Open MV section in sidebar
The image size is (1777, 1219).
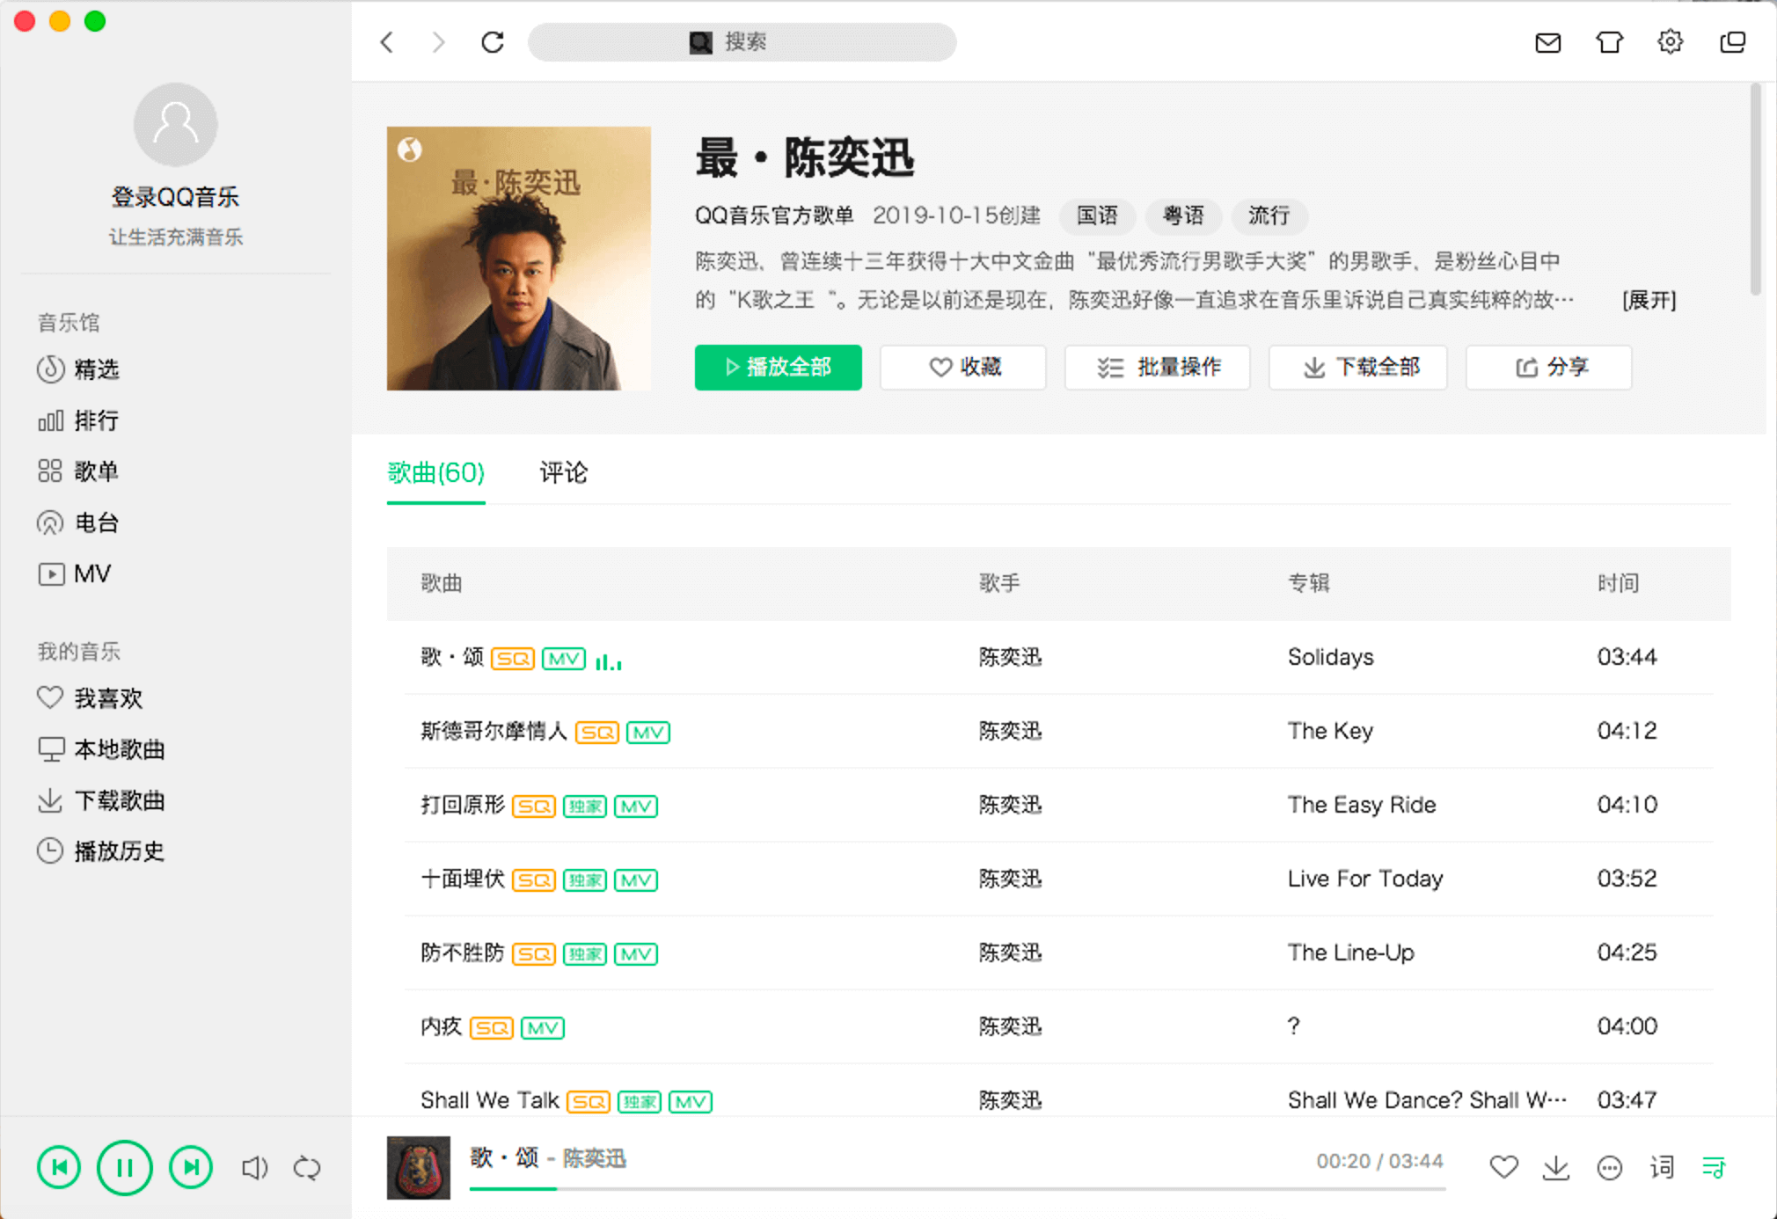74,573
